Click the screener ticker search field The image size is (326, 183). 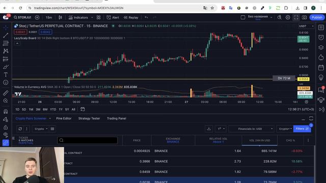tap(87, 140)
